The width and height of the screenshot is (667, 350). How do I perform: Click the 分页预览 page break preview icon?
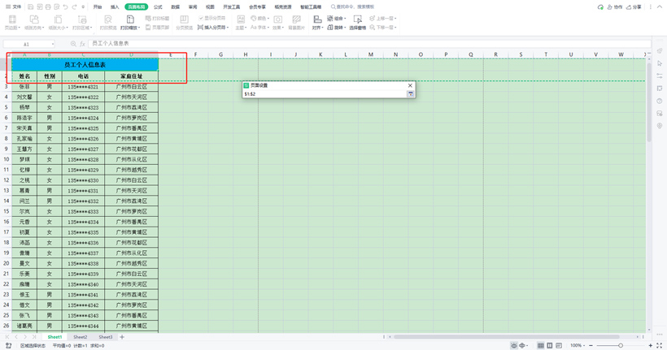click(185, 22)
